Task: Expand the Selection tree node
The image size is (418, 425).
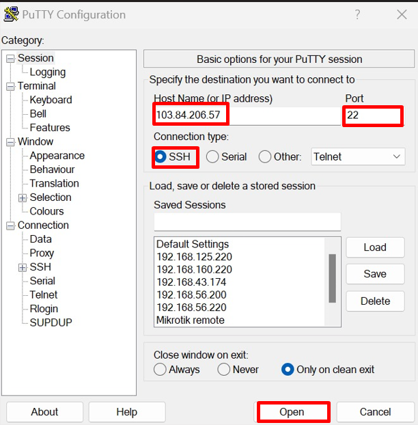Action: (23, 198)
